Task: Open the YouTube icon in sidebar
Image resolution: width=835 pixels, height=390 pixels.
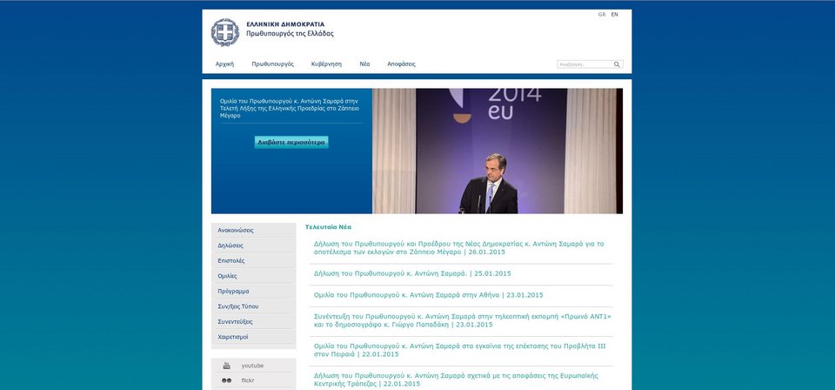Action: pyautogui.click(x=227, y=366)
